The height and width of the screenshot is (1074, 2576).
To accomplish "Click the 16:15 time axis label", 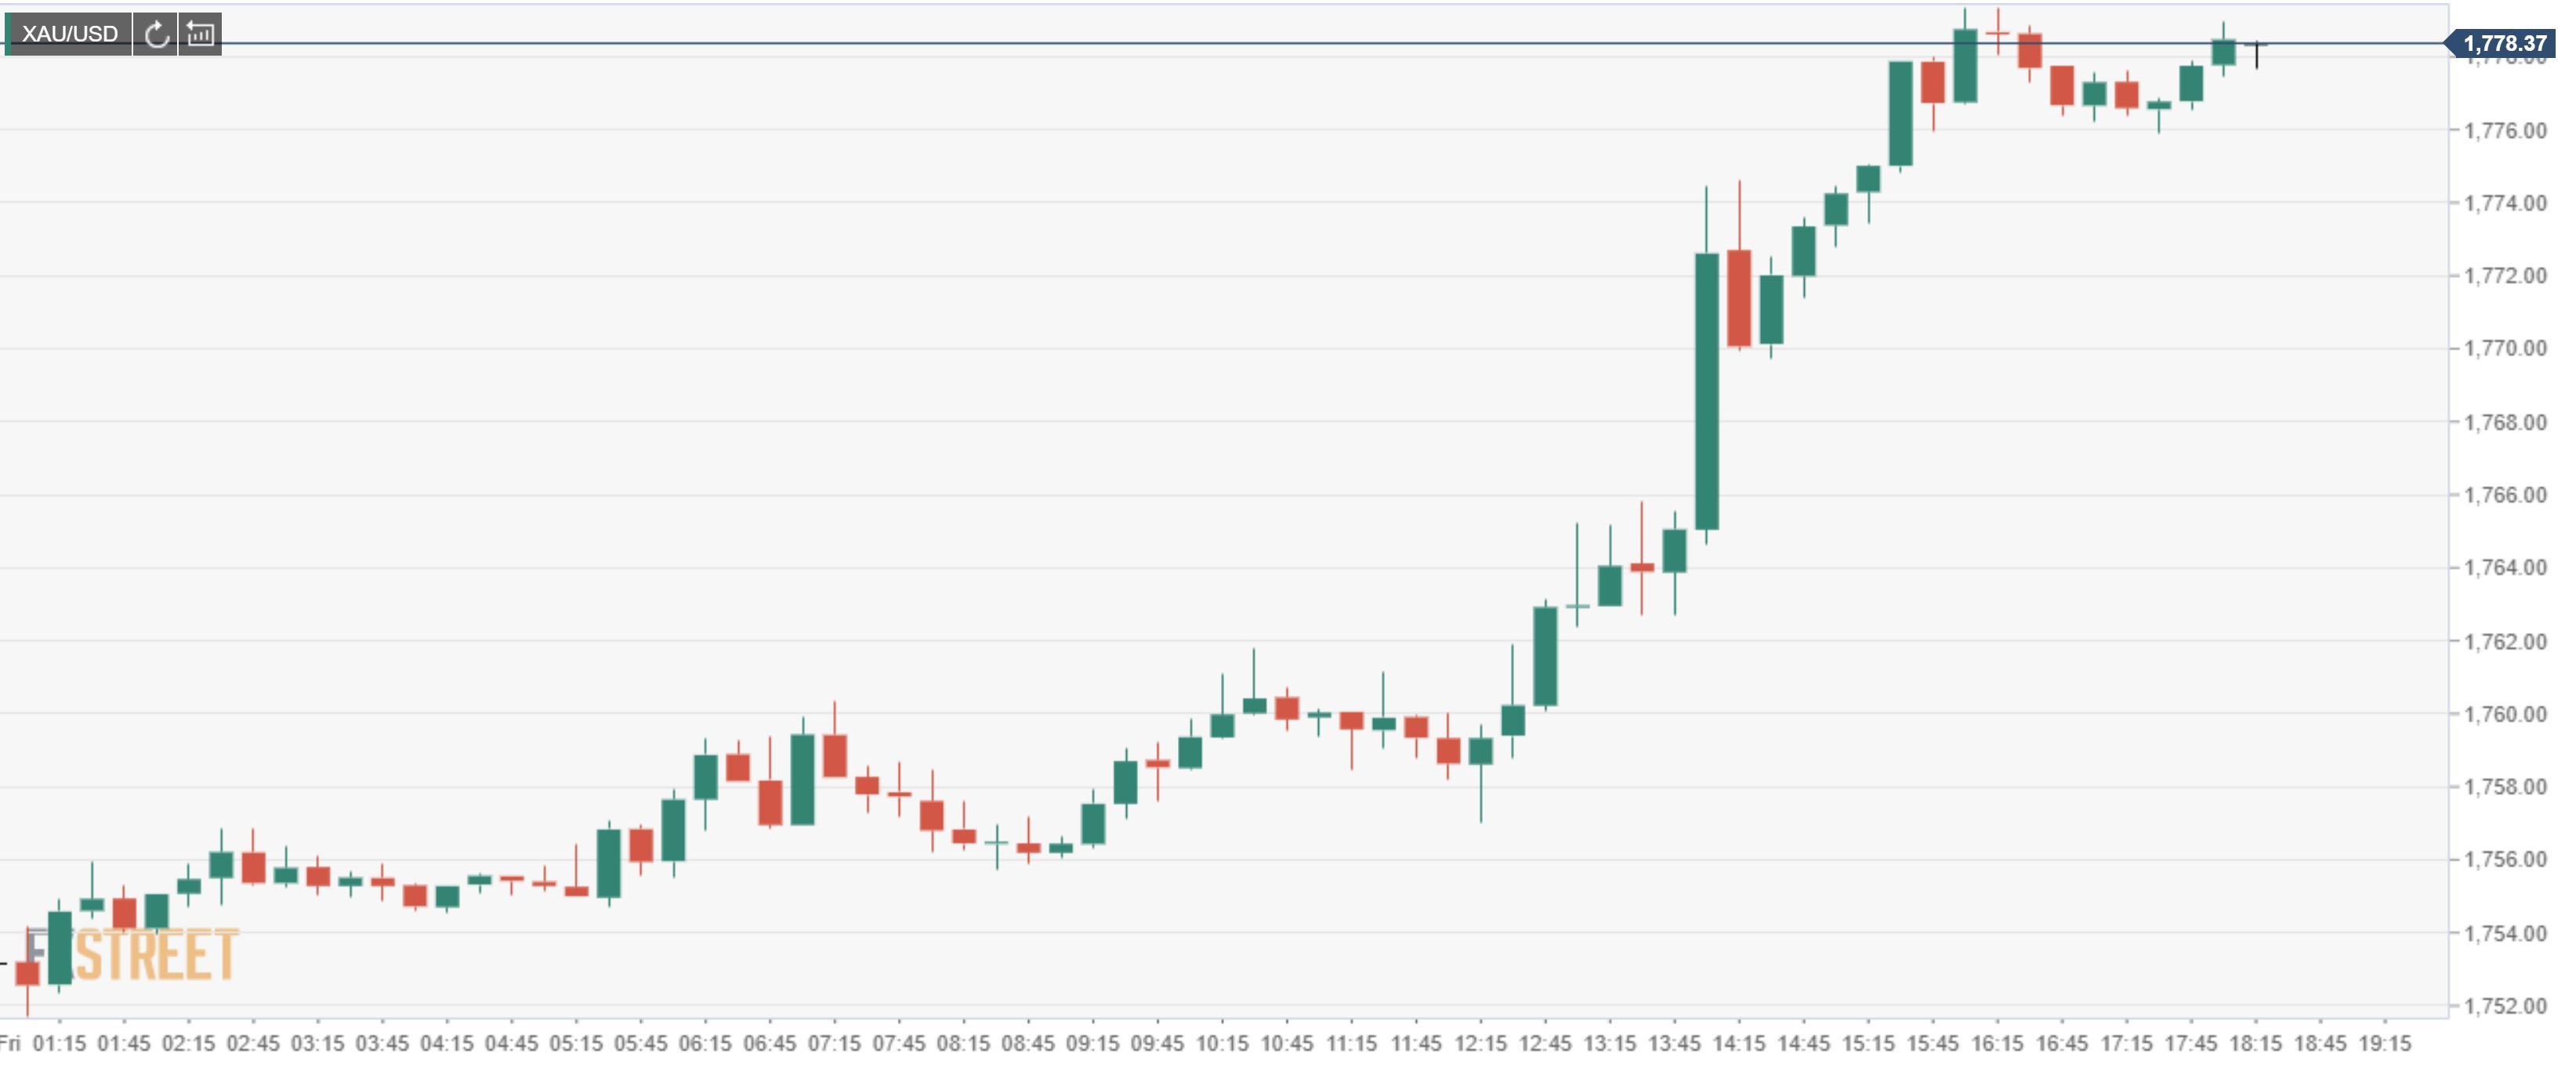I will click(1997, 1044).
